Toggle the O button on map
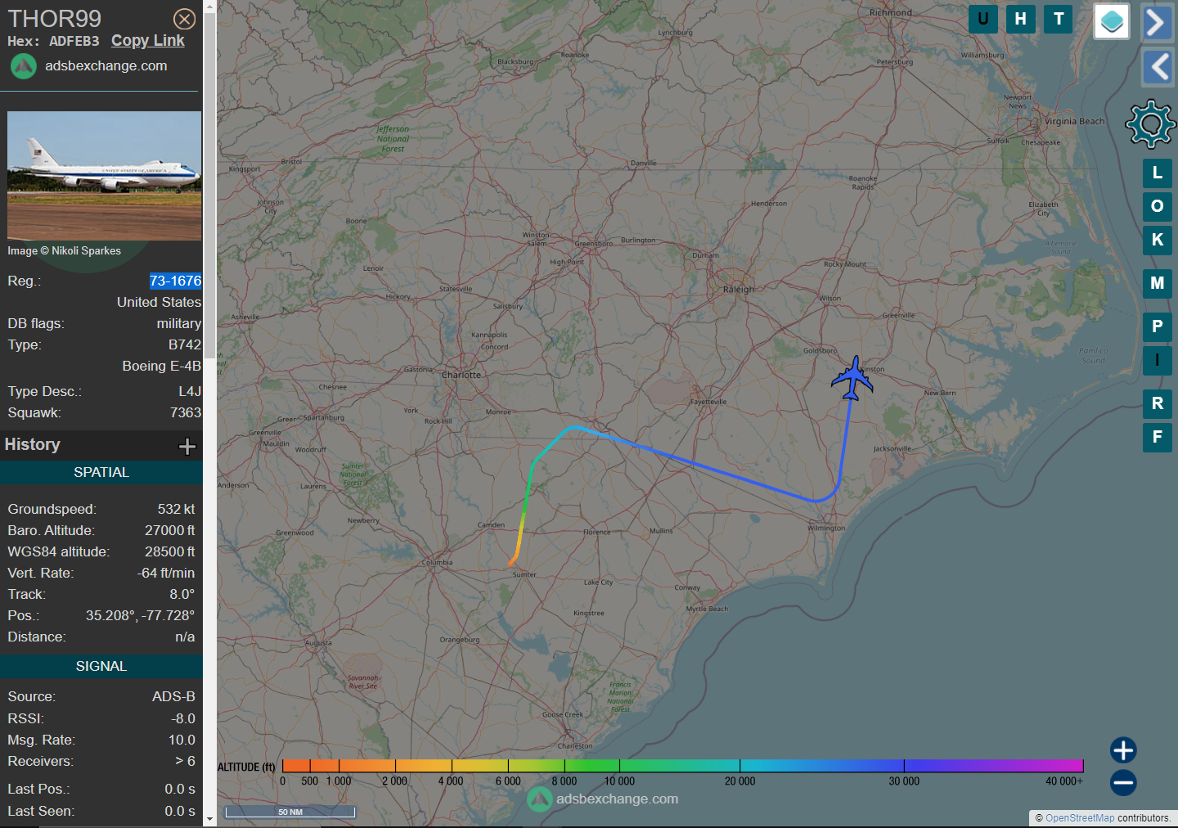 point(1158,206)
